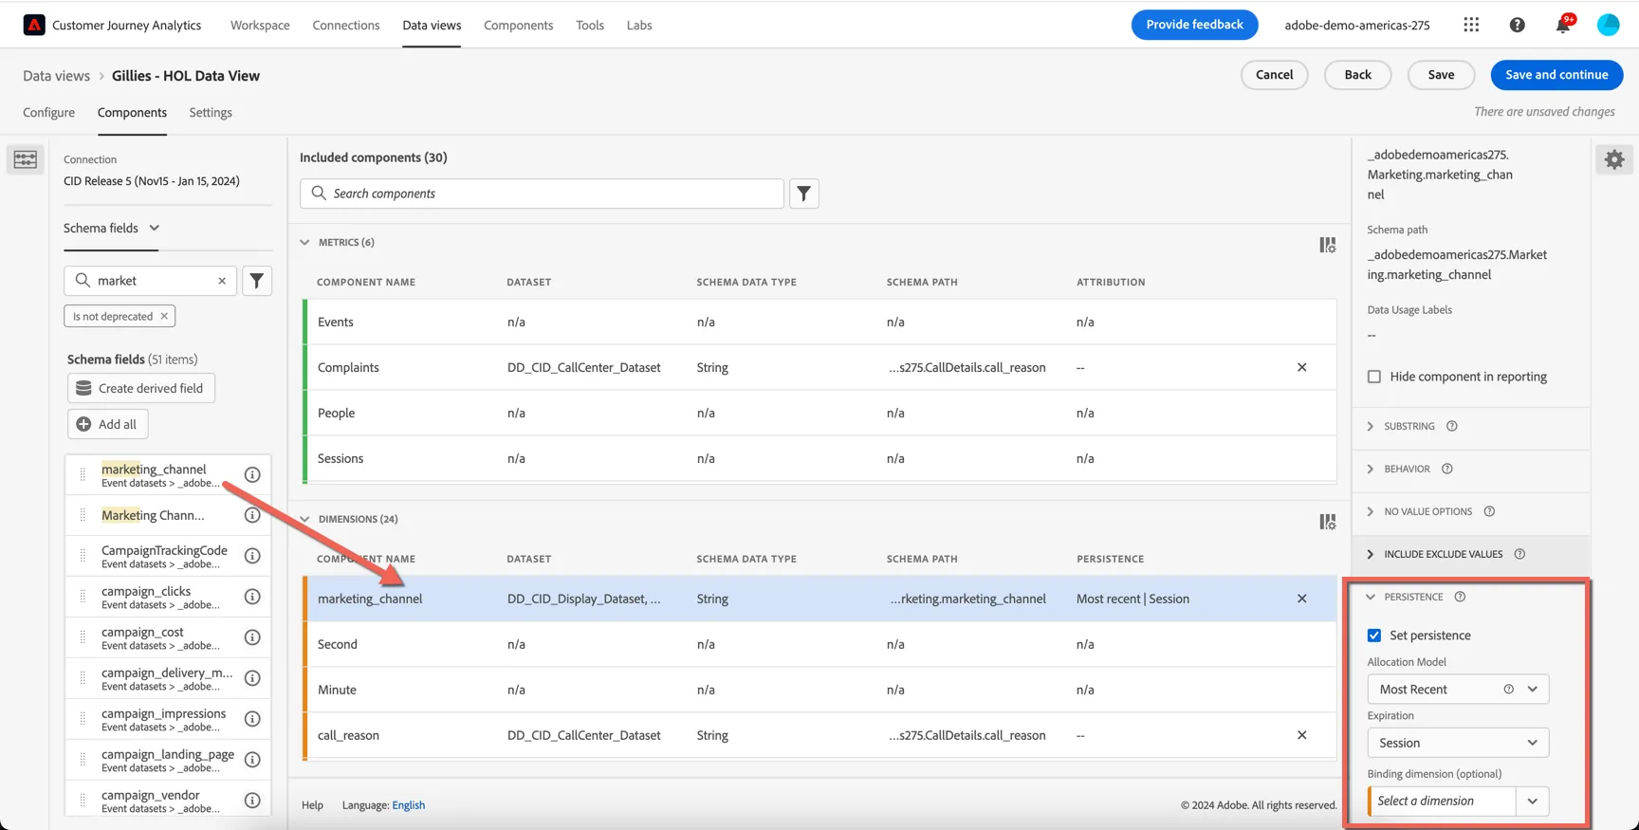Open the schema fields filter icon
Screen dimensions: 1639x830
pyautogui.click(x=257, y=281)
